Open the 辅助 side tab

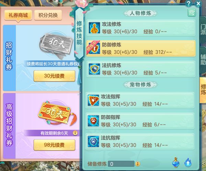[x=203, y=60]
